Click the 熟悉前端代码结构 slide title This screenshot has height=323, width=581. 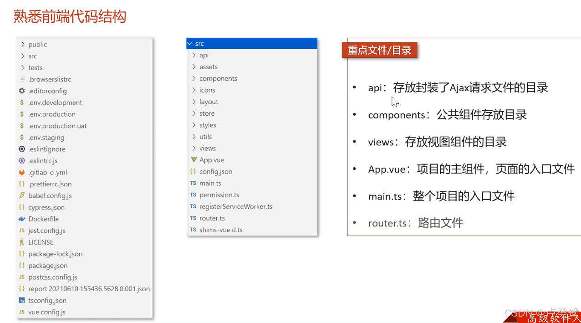(x=70, y=17)
